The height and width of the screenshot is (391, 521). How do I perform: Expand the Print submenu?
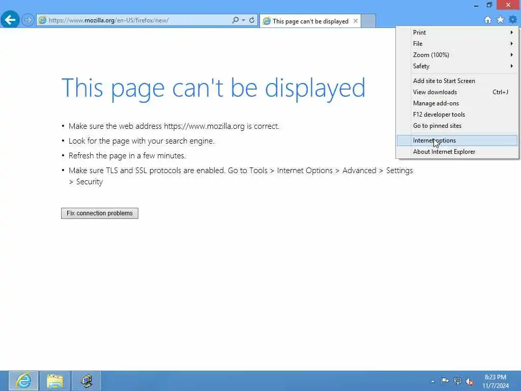coord(457,32)
